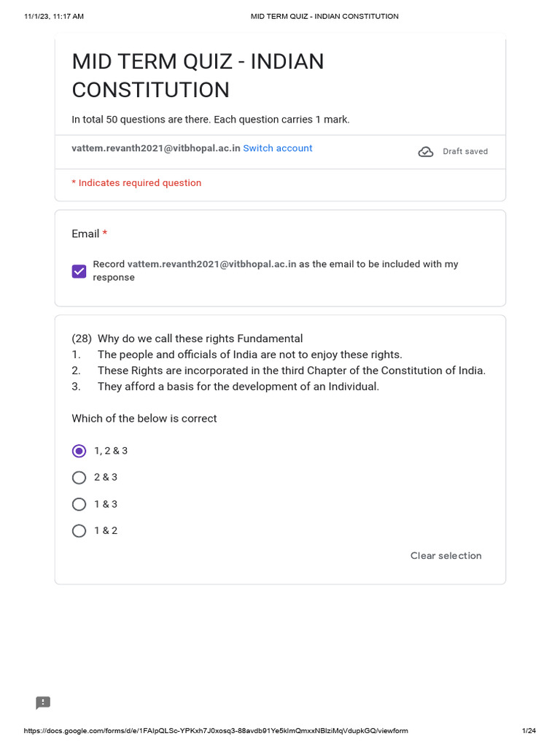Click the vattem.revanth2021 account email text
Image resolution: width=560 pixels, height=747 pixels.
(155, 148)
